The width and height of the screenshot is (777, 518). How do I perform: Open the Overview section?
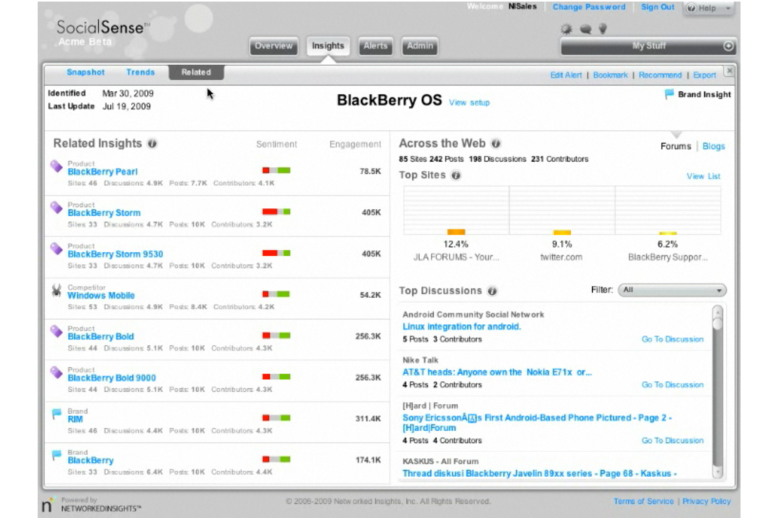(x=274, y=46)
